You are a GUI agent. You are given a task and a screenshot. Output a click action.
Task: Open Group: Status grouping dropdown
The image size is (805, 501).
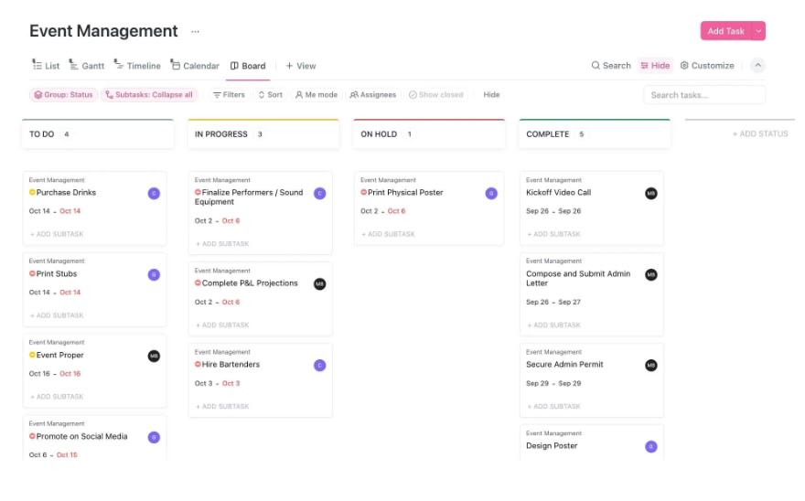(63, 95)
